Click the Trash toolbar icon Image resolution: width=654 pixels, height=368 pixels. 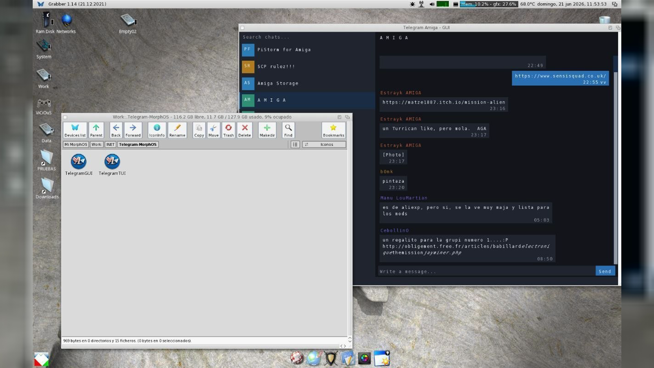pyautogui.click(x=228, y=130)
